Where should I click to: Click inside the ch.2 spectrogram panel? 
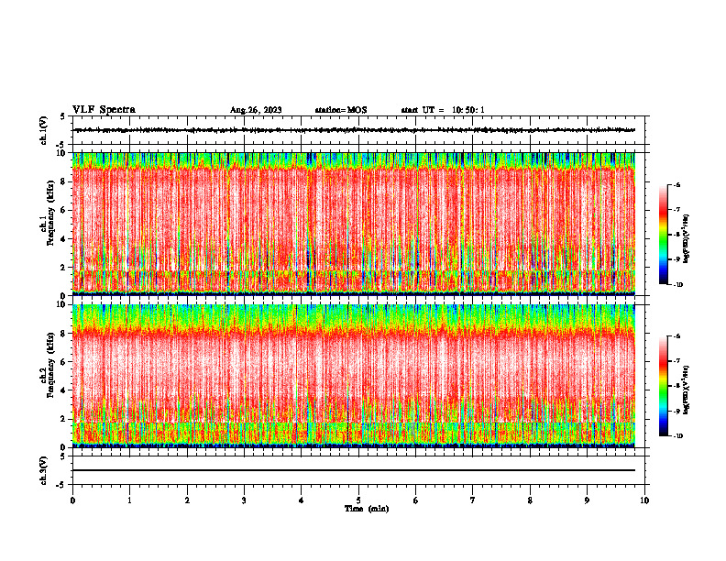[354, 376]
